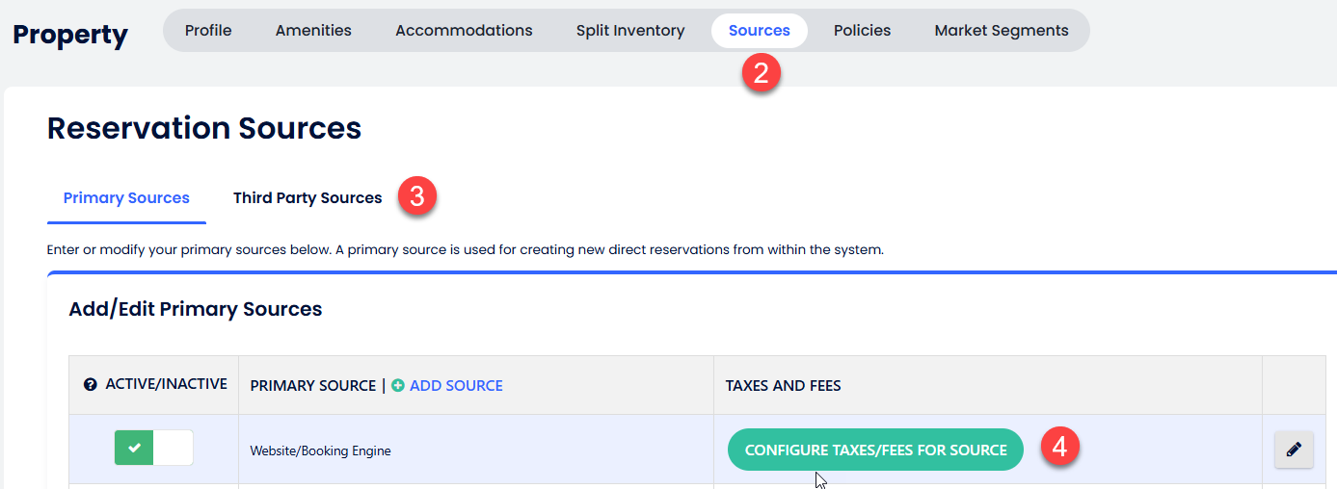Open the Policies tab
This screenshot has width=1337, height=489.
862,31
